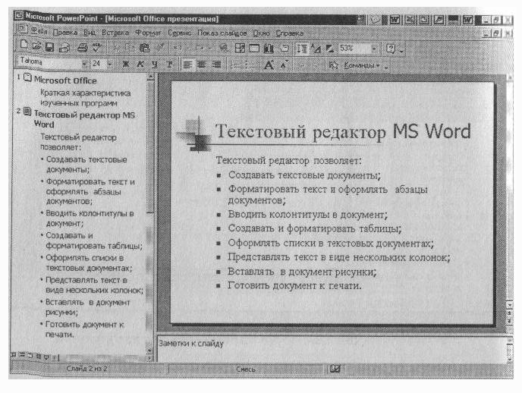
Task: Toggle numbered list button
Action: (236, 64)
